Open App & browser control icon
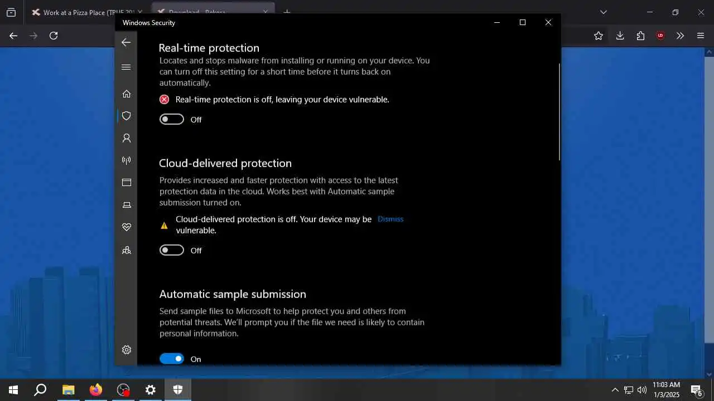 (127, 183)
